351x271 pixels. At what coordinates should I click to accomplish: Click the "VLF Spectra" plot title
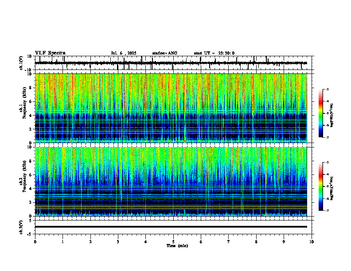tap(50, 53)
